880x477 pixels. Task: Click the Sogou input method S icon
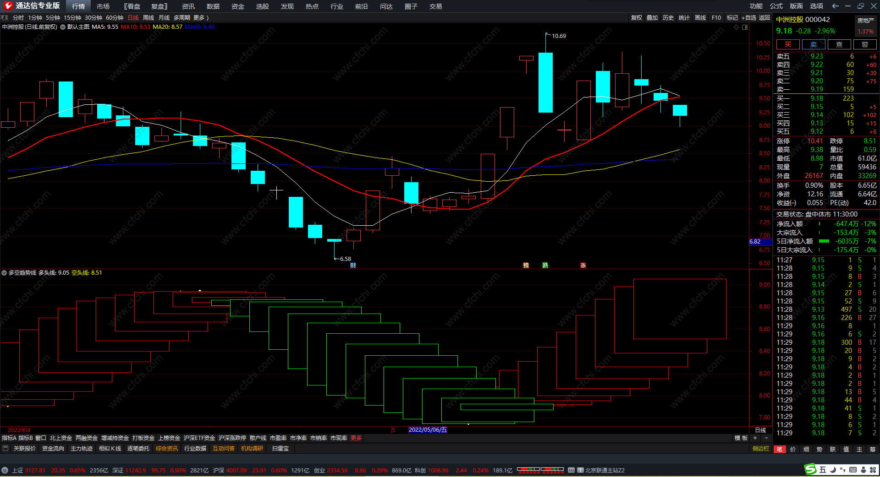[811, 469]
